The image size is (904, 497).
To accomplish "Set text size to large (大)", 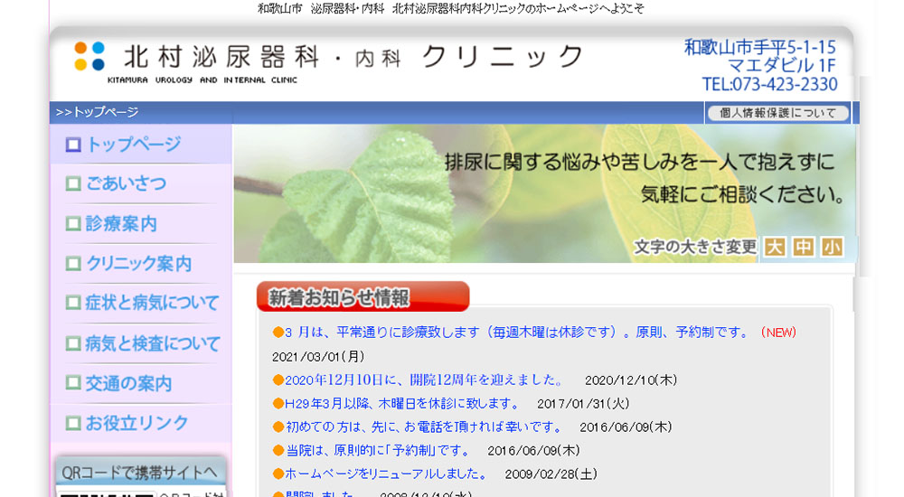I will 775,247.
